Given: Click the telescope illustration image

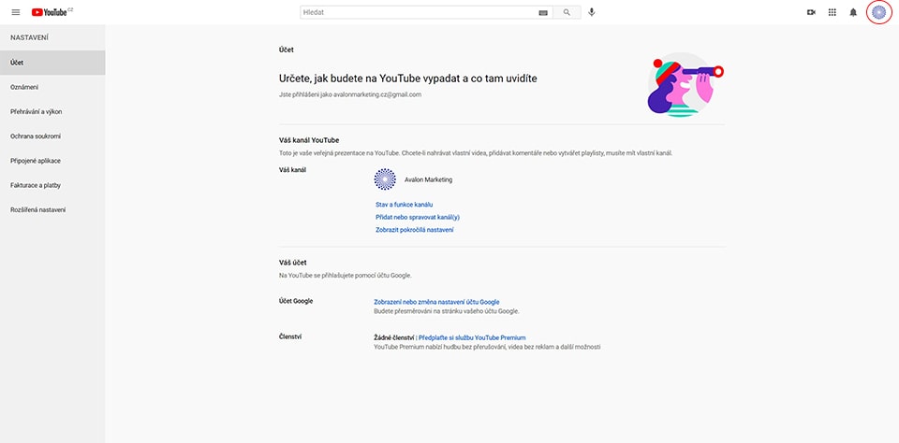Looking at the screenshot, I should click(x=685, y=85).
